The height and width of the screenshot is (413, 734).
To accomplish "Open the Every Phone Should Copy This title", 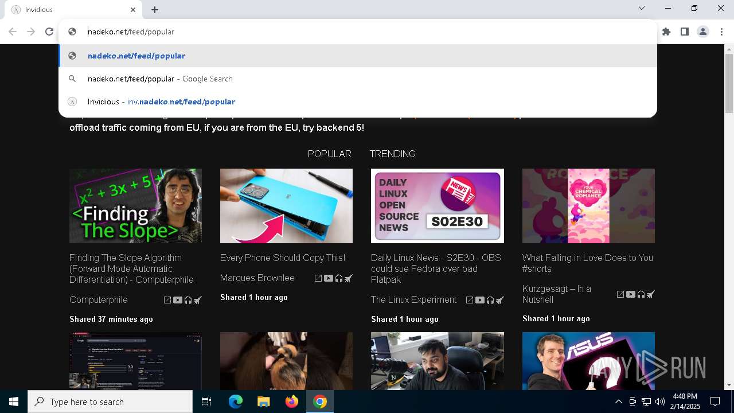I will click(283, 258).
